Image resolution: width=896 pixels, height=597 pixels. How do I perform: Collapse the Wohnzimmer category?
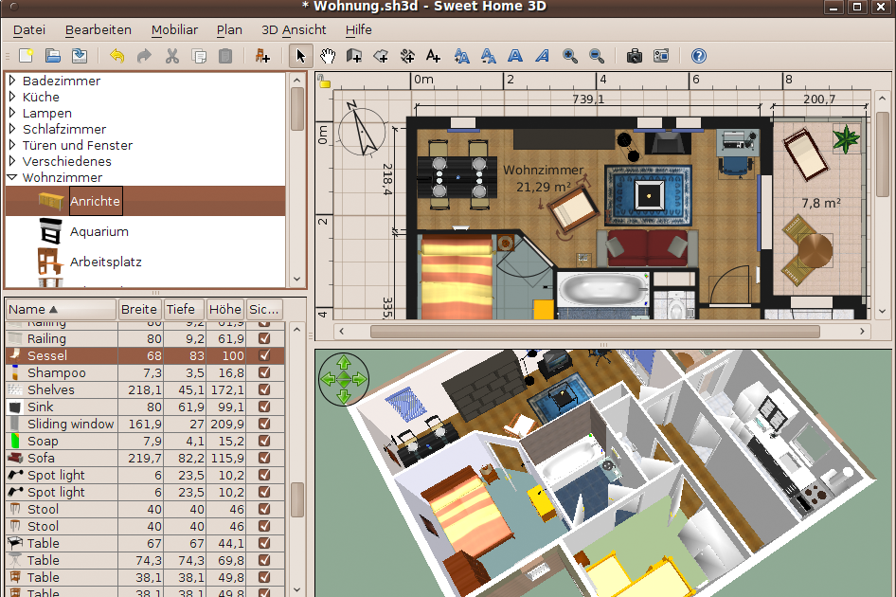point(12,177)
